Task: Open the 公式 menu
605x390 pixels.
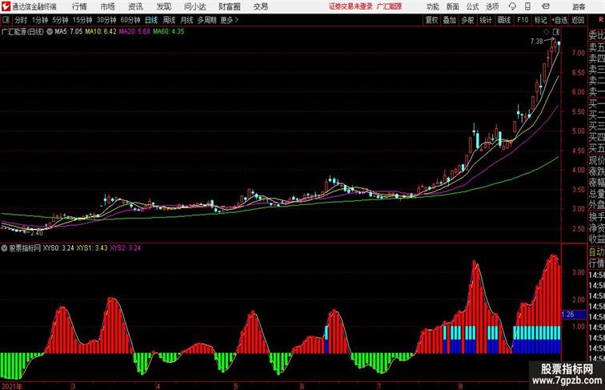Action: (x=472, y=6)
